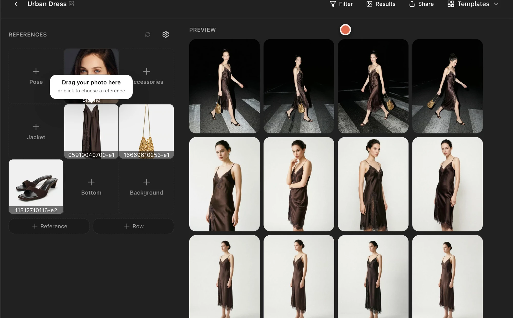Open the Filter options

coord(341,4)
